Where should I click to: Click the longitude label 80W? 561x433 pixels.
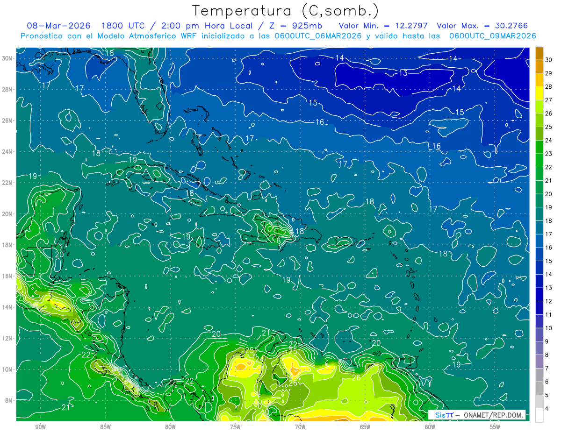coord(170,427)
